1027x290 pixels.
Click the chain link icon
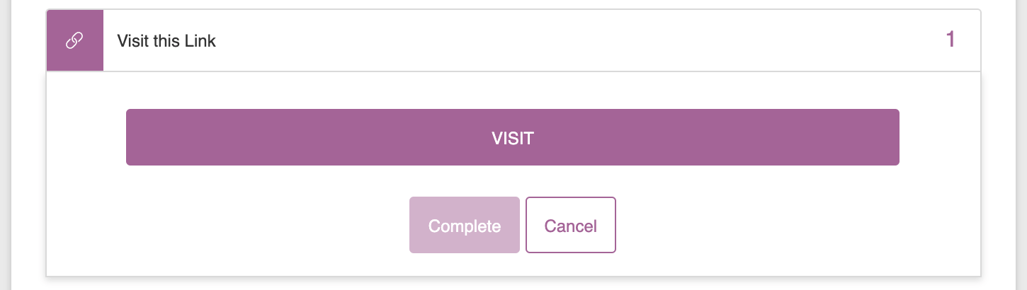pyautogui.click(x=74, y=41)
